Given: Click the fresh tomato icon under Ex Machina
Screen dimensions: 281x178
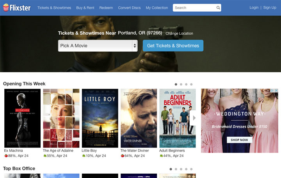Looking at the screenshot, I should point(6,156).
